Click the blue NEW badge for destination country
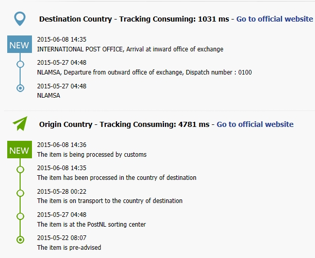This screenshot has width=315, height=258. [x=20, y=44]
